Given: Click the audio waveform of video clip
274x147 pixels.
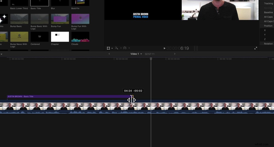Looking at the screenshot, I should tap(137, 112).
